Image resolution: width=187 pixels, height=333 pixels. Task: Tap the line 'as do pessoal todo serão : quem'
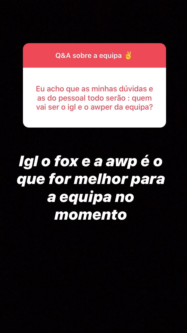click(x=94, y=98)
